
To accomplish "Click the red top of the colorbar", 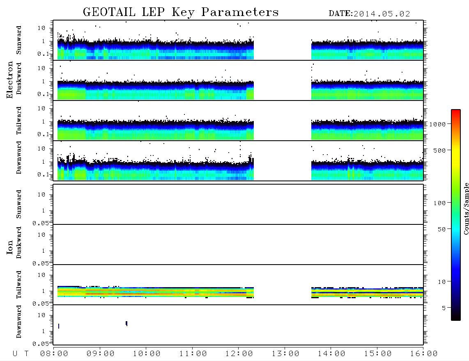I will (x=456, y=113).
